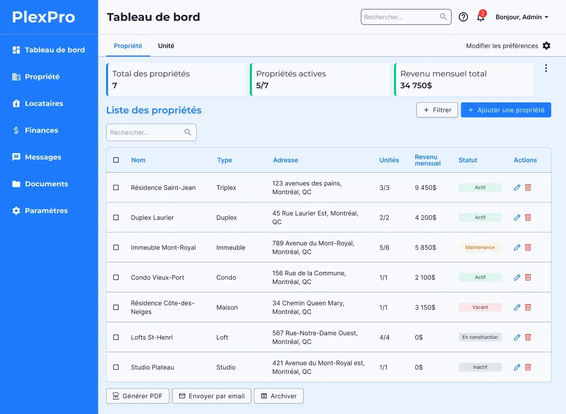Click Ajouter une propriété button

505,110
